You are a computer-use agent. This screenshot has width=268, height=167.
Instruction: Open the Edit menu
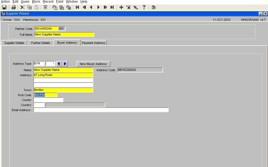coord(15,2)
